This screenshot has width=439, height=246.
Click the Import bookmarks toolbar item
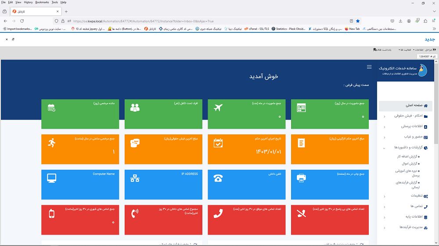[18, 29]
